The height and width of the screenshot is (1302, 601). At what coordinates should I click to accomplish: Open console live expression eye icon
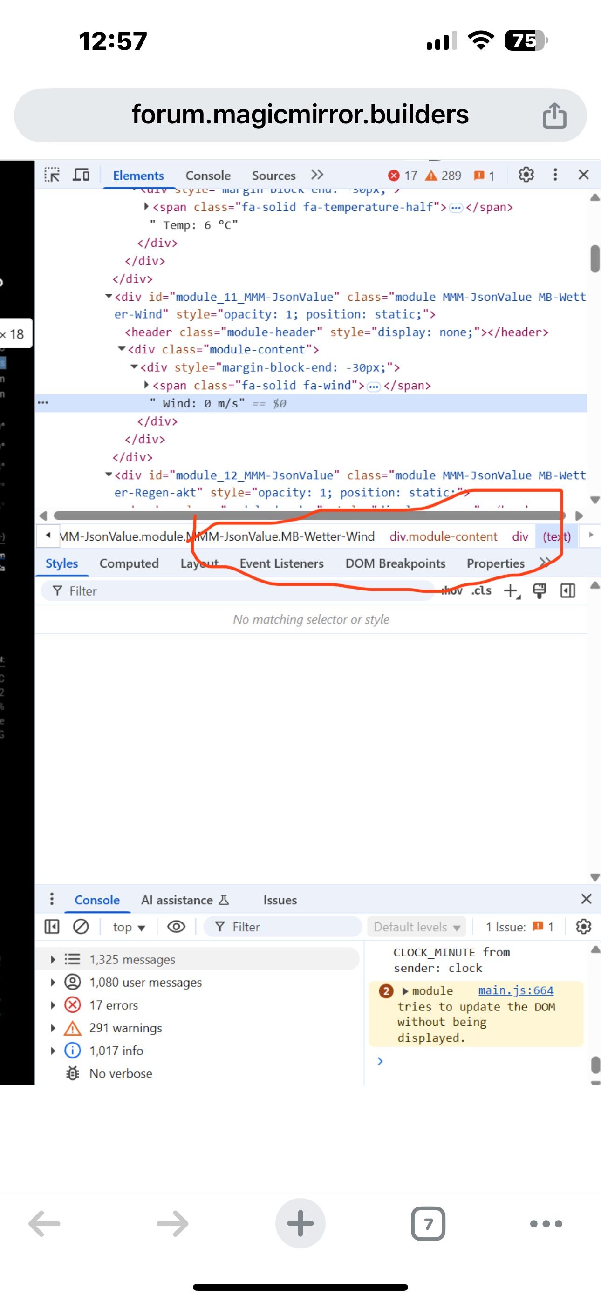tap(176, 927)
